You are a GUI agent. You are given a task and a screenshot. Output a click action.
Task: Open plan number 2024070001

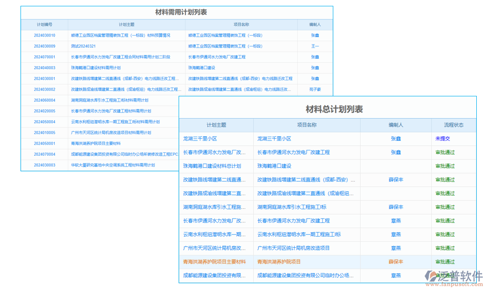tap(44, 57)
